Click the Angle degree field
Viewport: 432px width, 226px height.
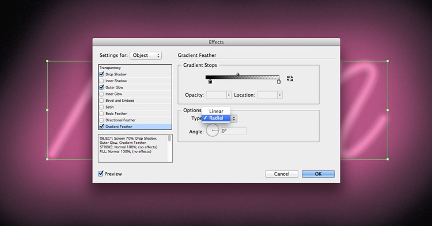pos(233,131)
